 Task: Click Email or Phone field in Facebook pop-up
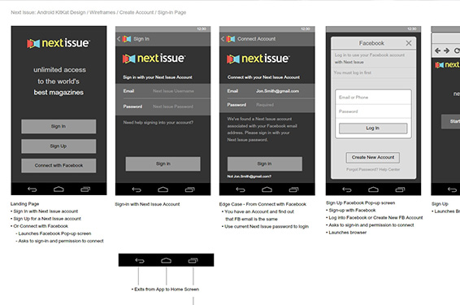[373, 97]
